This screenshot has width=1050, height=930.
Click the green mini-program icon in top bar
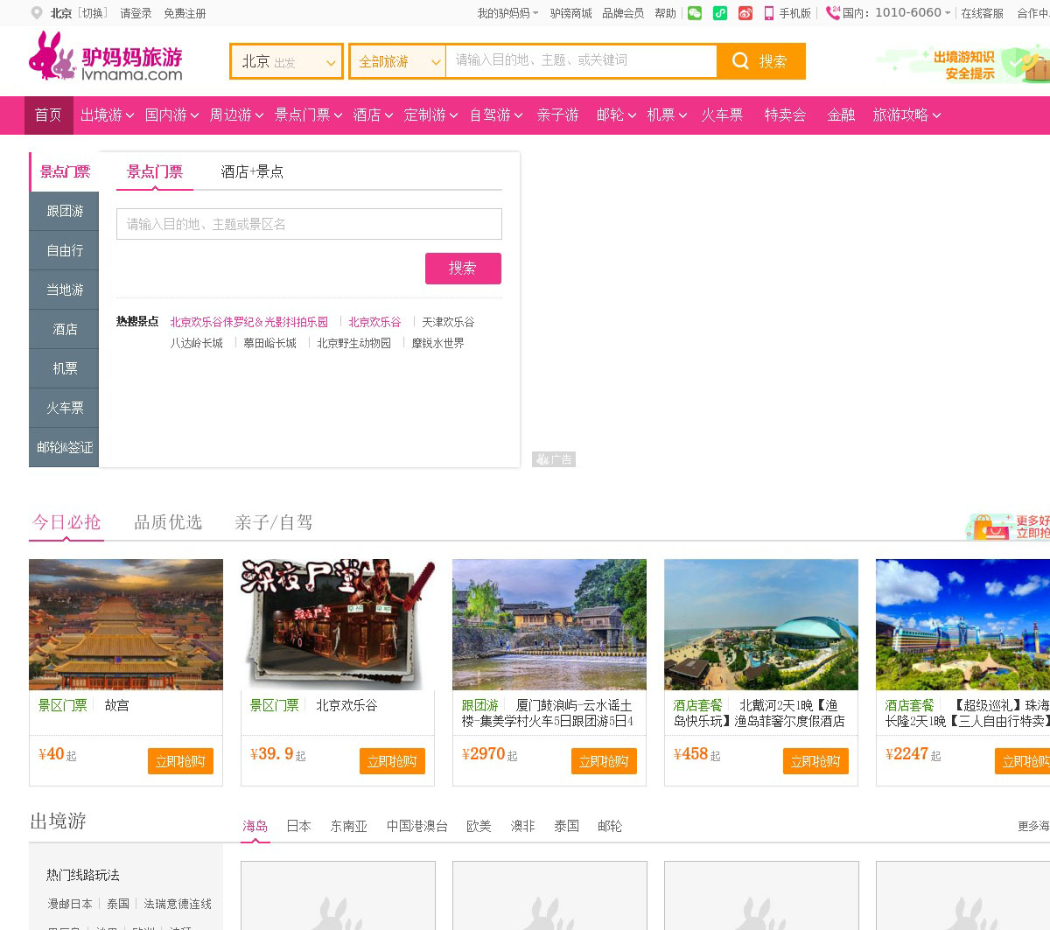click(720, 13)
